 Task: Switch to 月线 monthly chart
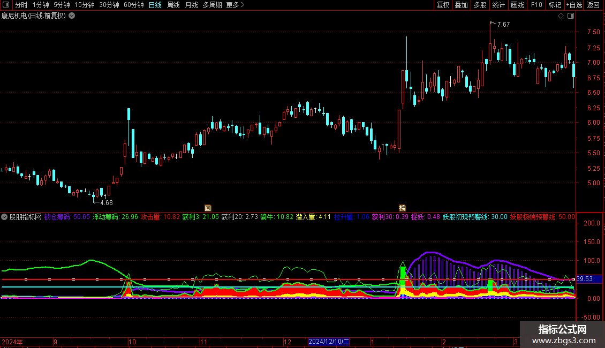point(191,5)
